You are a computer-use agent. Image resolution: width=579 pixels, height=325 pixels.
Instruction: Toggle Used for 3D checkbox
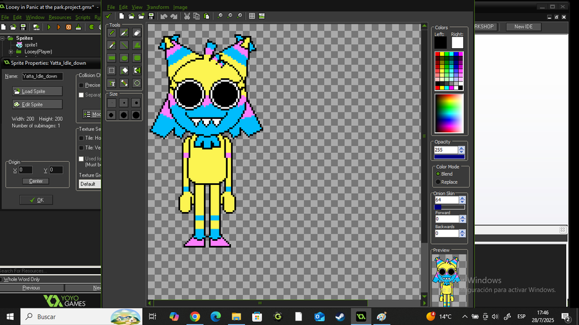(x=81, y=159)
